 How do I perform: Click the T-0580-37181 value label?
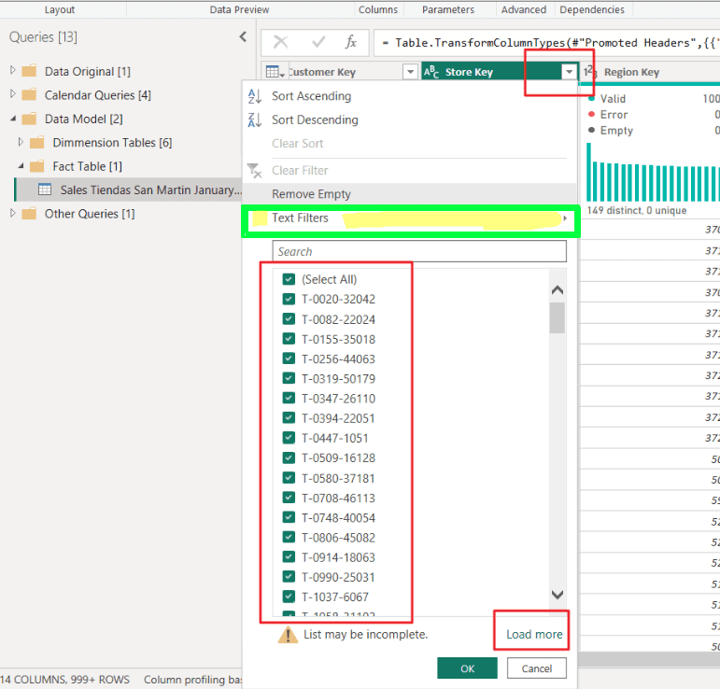pyautogui.click(x=338, y=478)
